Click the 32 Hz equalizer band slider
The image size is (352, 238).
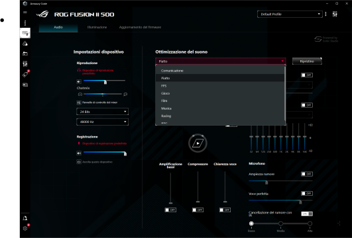tap(251, 137)
